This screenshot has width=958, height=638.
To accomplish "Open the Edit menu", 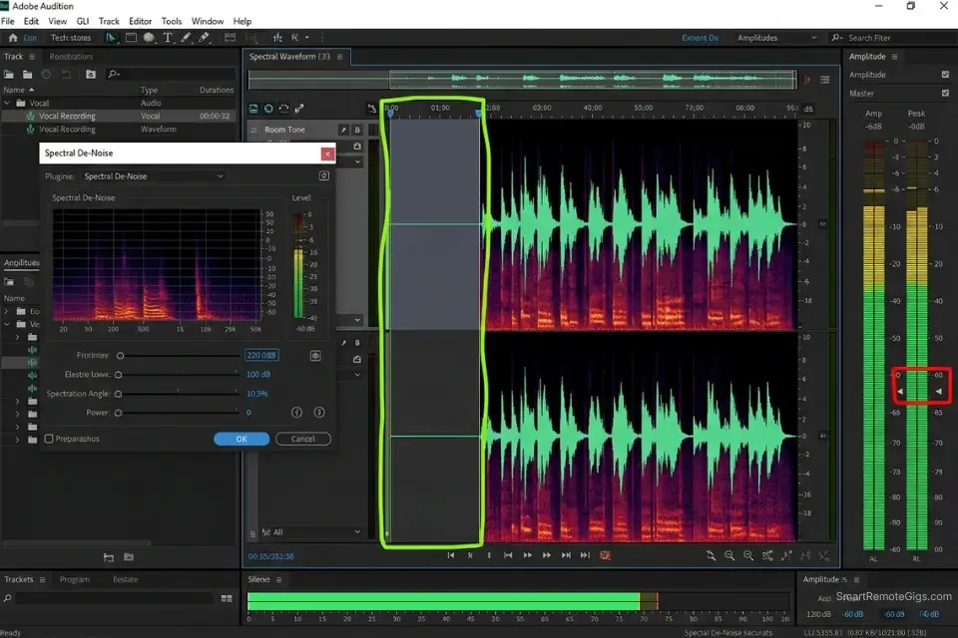I will (x=31, y=21).
